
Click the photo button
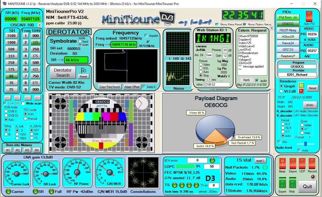[x=310, y=105]
